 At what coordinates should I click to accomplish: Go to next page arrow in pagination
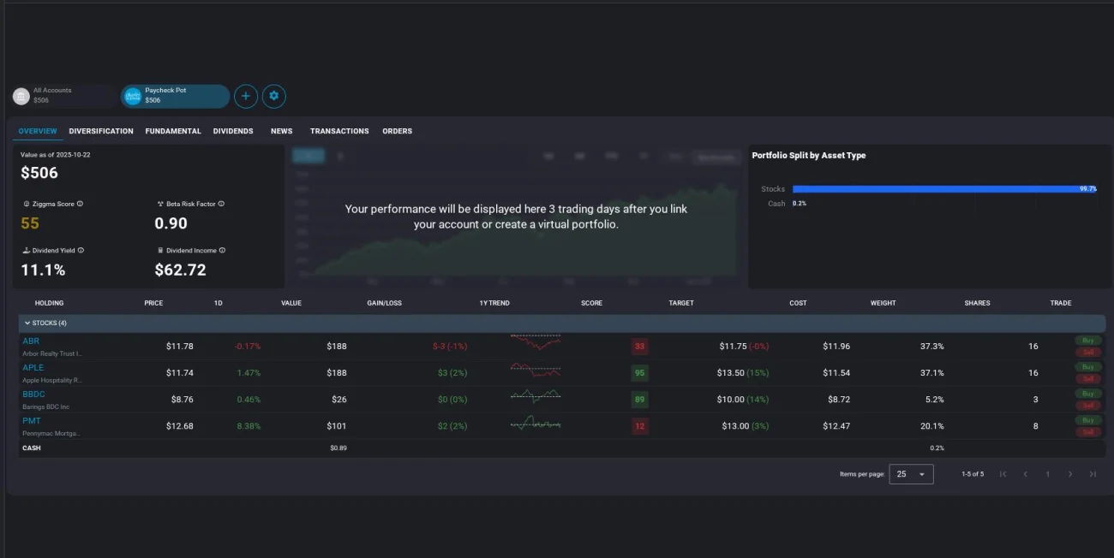click(1069, 474)
